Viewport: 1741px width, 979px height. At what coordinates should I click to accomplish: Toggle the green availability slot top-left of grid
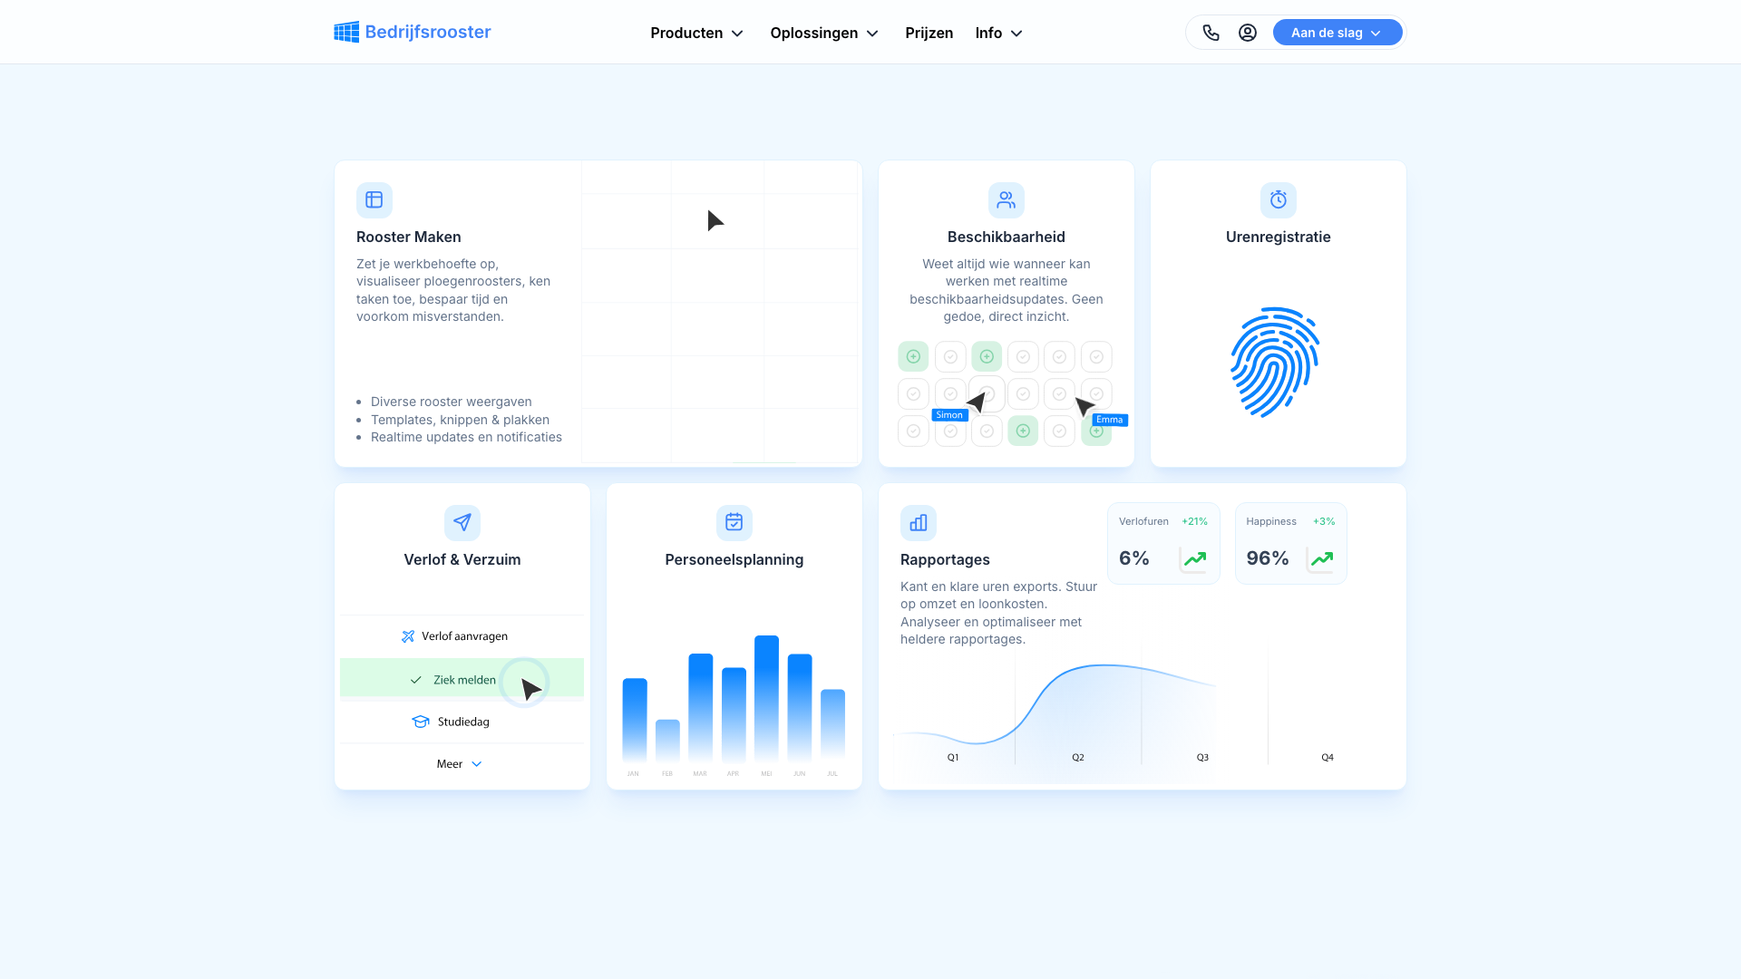pos(913,356)
